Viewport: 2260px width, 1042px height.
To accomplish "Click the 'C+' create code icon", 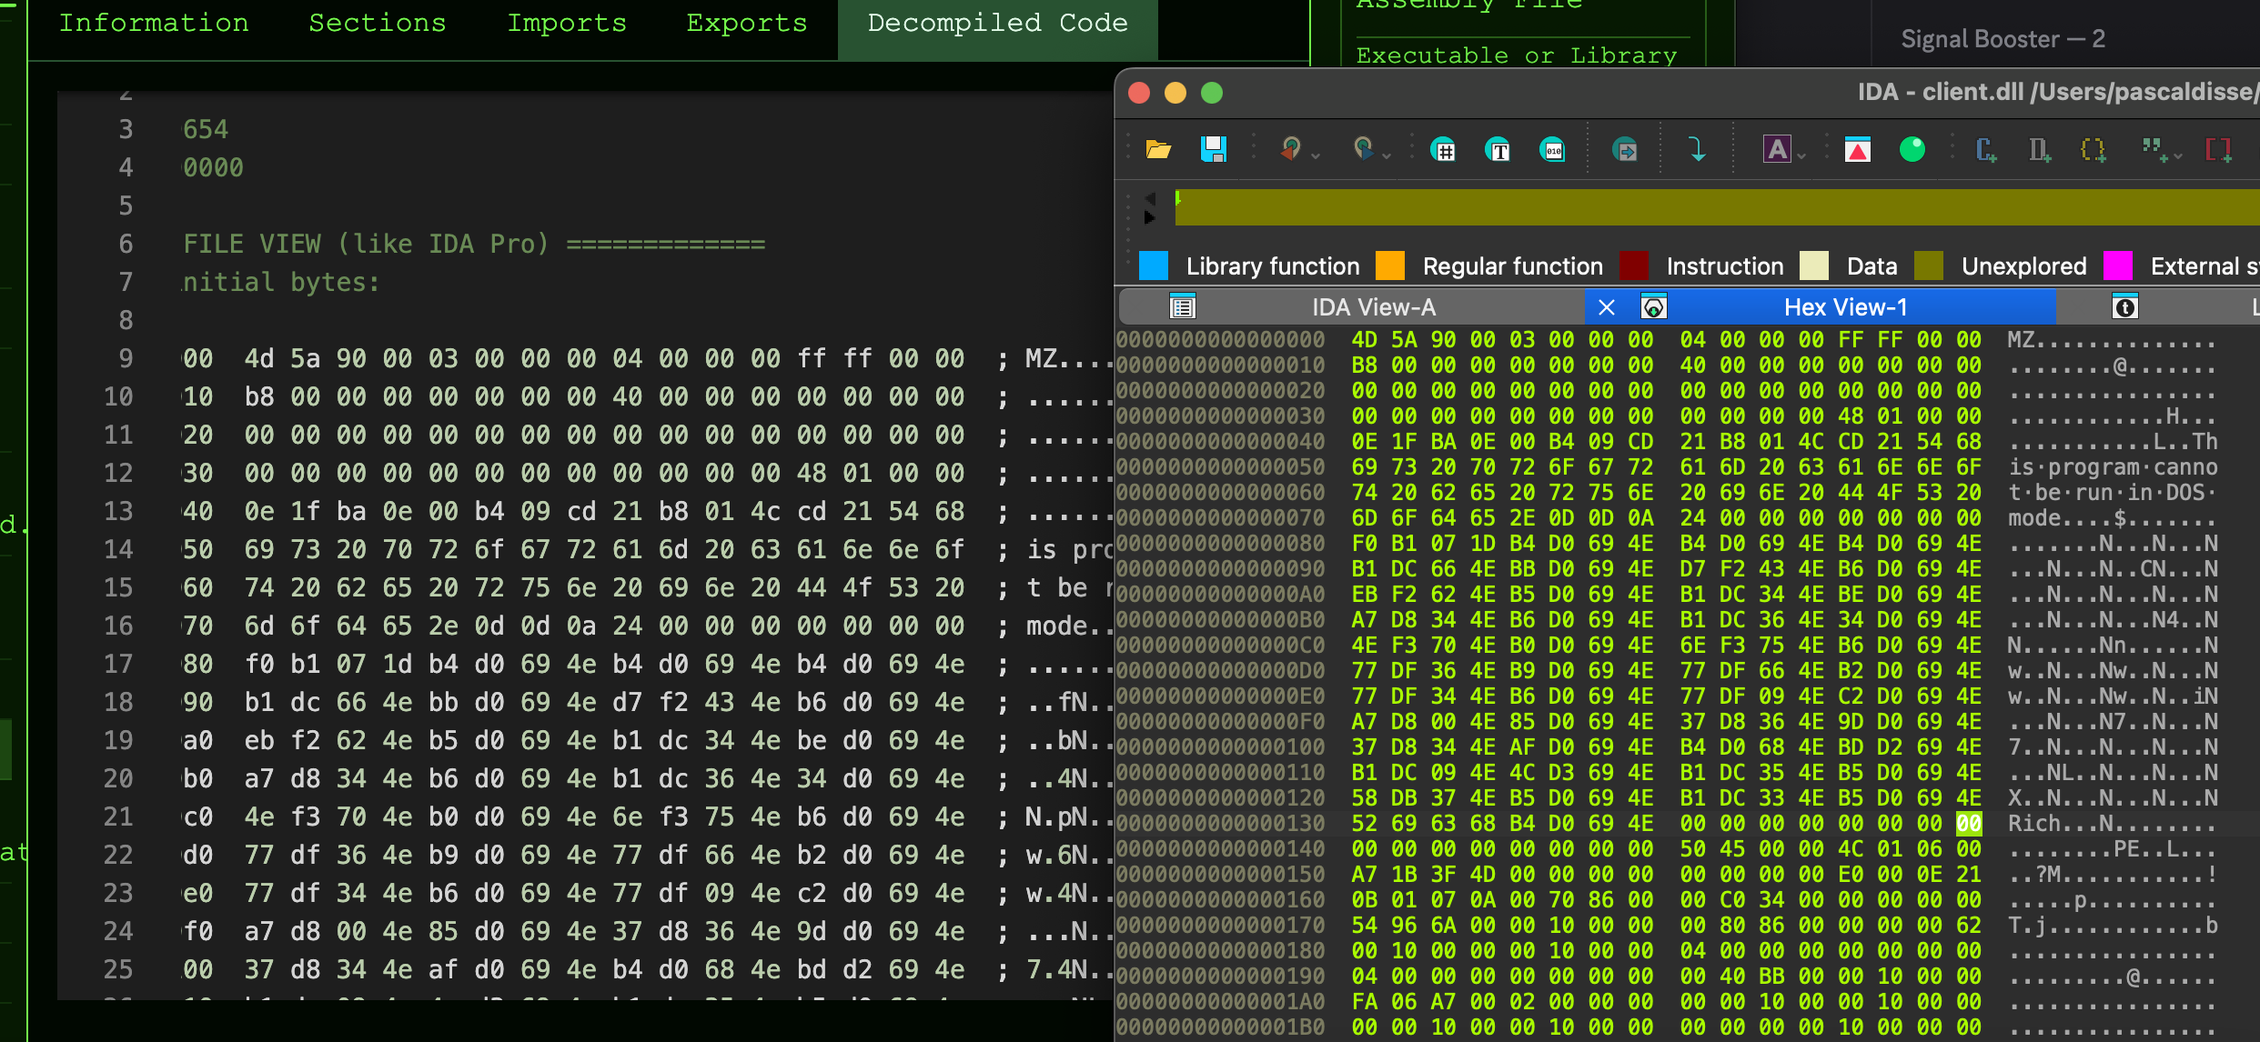I will [1985, 149].
